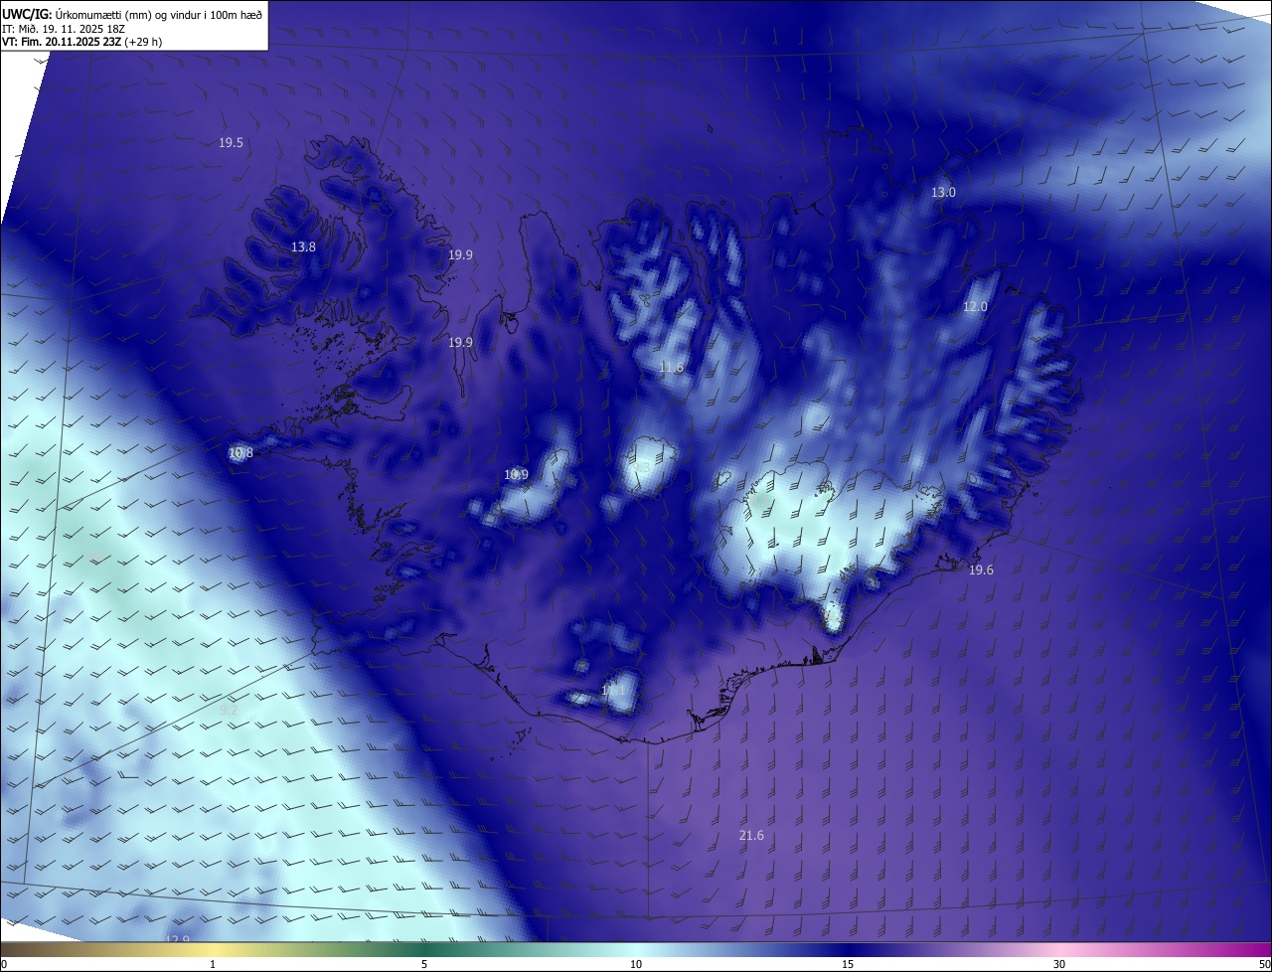Click the 19.5 value over the northwest sea
This screenshot has height=972, width=1272.
(231, 143)
